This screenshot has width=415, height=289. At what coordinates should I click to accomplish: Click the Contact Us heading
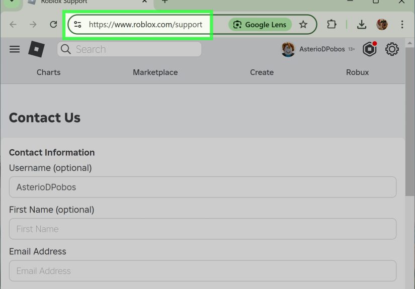[x=45, y=118]
